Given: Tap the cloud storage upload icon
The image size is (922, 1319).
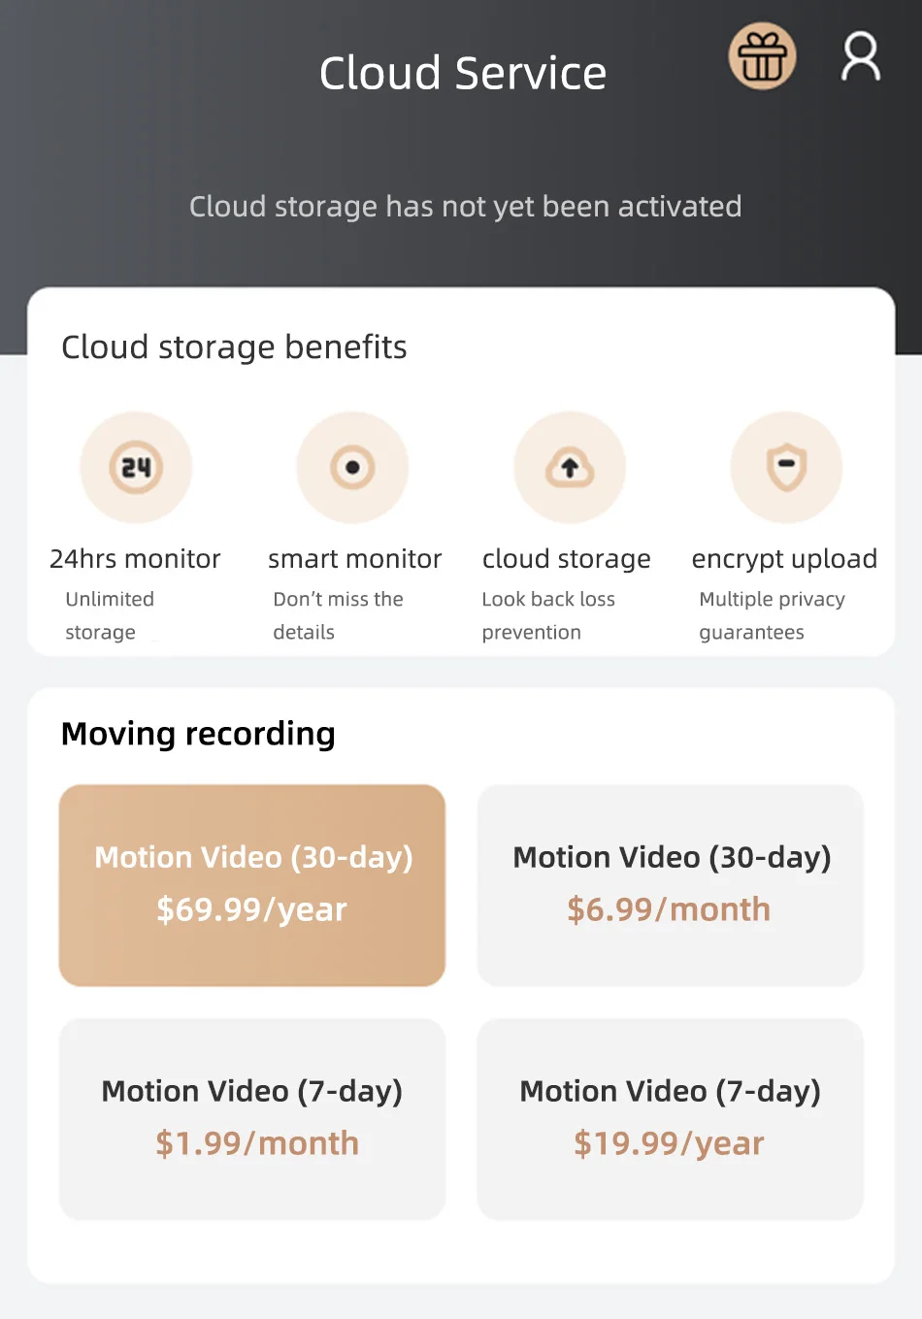Looking at the screenshot, I should (x=570, y=468).
